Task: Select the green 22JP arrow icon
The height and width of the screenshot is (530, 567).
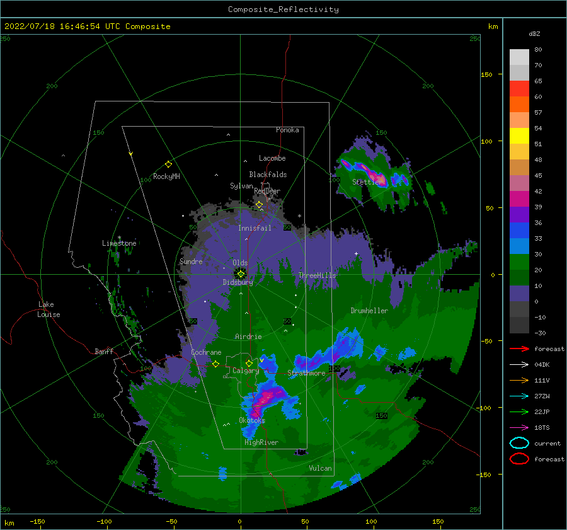Action: tap(519, 412)
